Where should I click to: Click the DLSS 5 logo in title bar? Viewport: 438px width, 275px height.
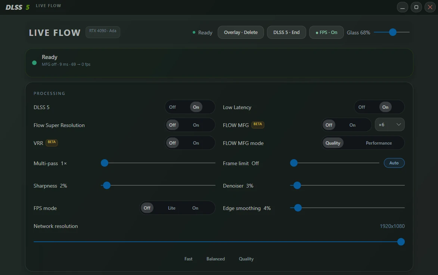18,7
